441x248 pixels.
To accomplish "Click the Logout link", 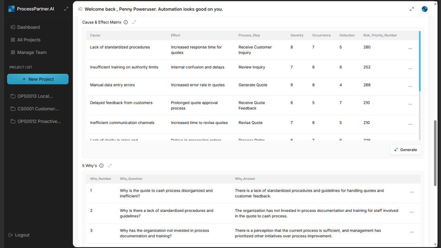I will [22, 235].
